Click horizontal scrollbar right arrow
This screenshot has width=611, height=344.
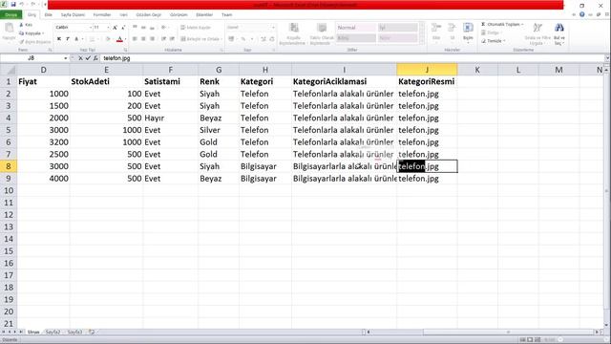pos(597,332)
